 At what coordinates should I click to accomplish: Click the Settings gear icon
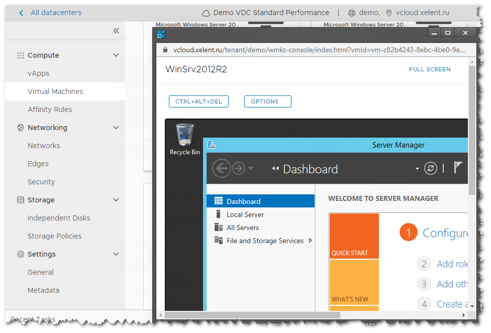(x=21, y=254)
